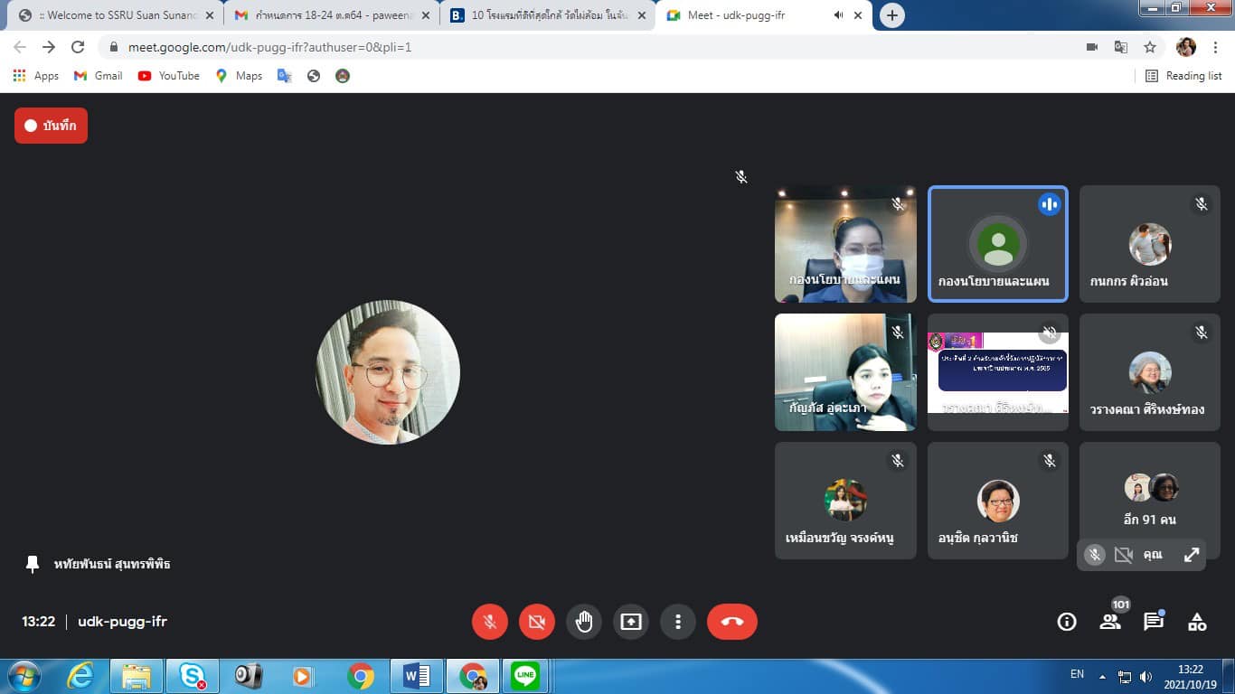This screenshot has width=1235, height=694.
Task: Show hidden system tray icons arrow
Action: click(1102, 676)
